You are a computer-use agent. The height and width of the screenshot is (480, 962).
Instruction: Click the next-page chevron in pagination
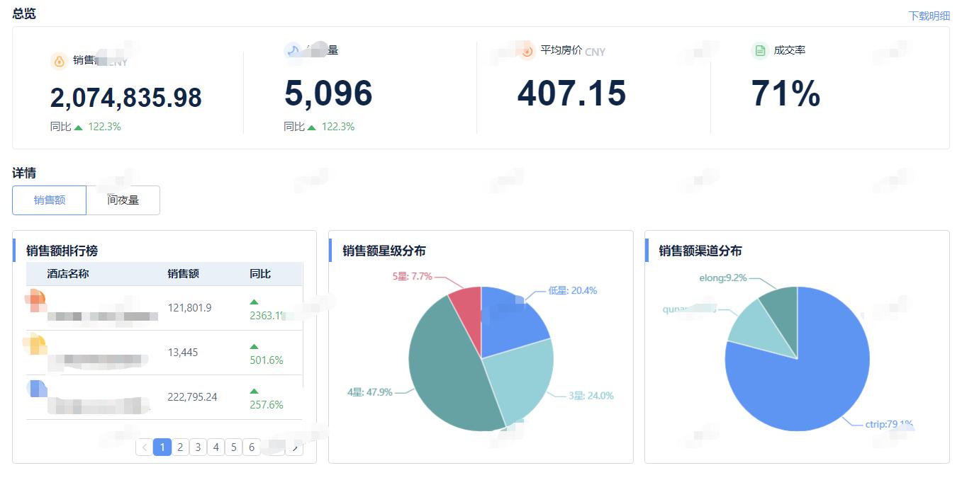pos(295,447)
